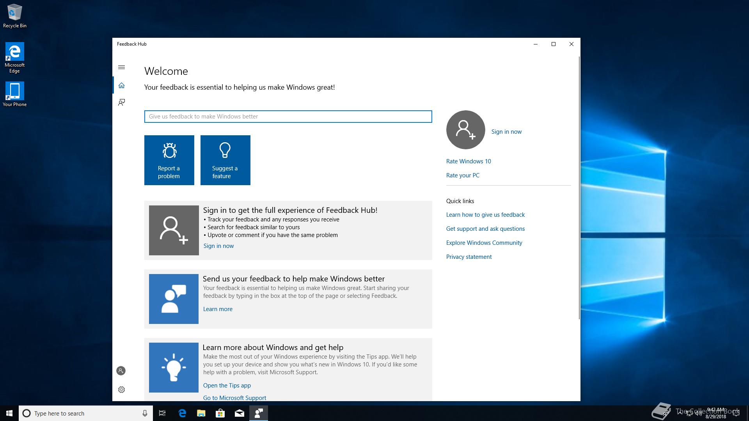
Task: Click the account avatar in sidebar bottom
Action: click(x=121, y=371)
